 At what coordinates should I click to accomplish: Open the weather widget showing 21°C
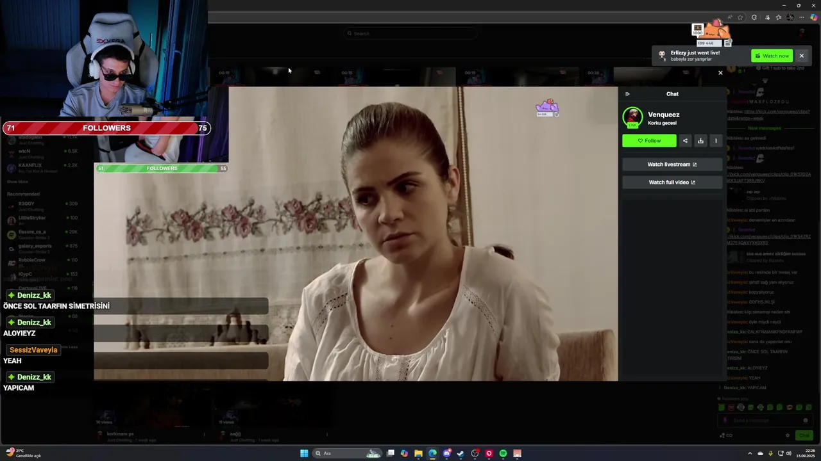(x=23, y=453)
